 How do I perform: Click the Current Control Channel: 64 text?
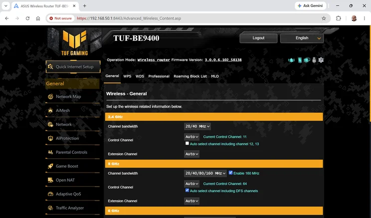click(225, 184)
